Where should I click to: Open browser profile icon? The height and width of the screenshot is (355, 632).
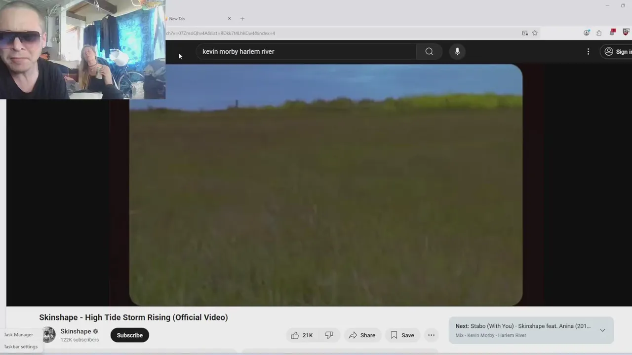click(587, 33)
